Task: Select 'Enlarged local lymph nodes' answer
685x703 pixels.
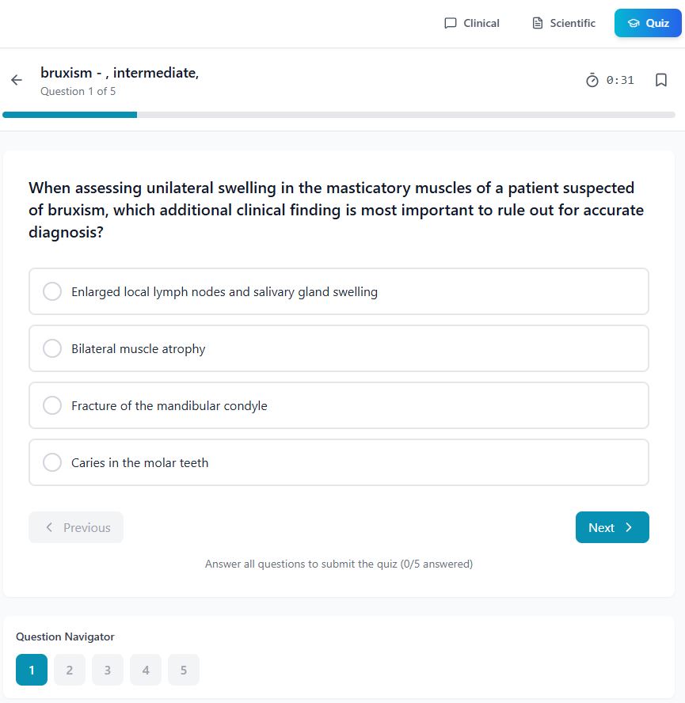Action: tap(52, 291)
